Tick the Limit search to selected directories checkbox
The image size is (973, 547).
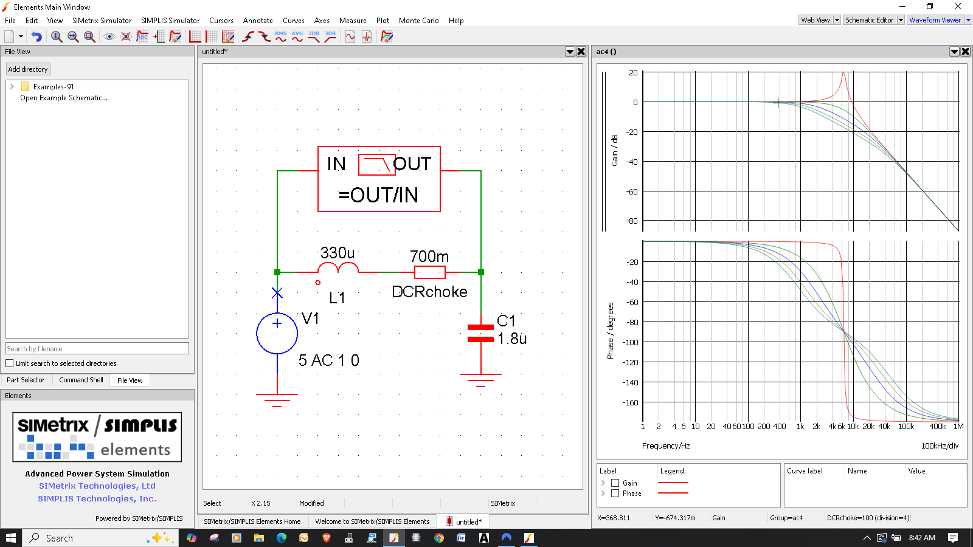pos(10,363)
